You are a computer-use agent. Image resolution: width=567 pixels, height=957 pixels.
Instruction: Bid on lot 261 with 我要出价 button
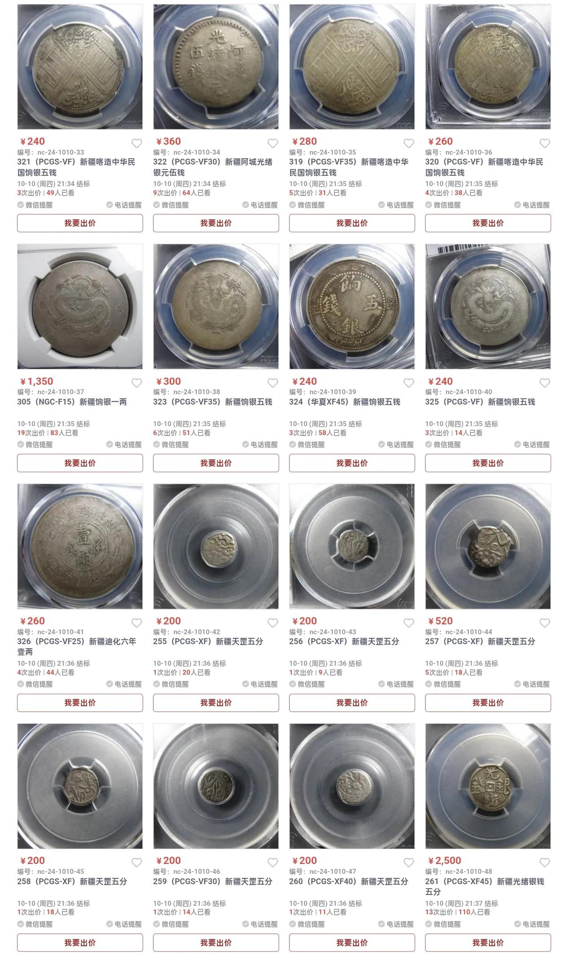488,943
